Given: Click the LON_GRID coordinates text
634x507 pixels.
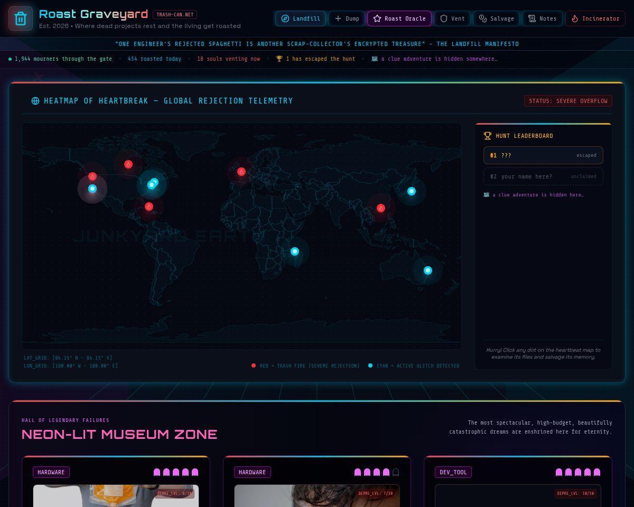Looking at the screenshot, I should tap(71, 366).
